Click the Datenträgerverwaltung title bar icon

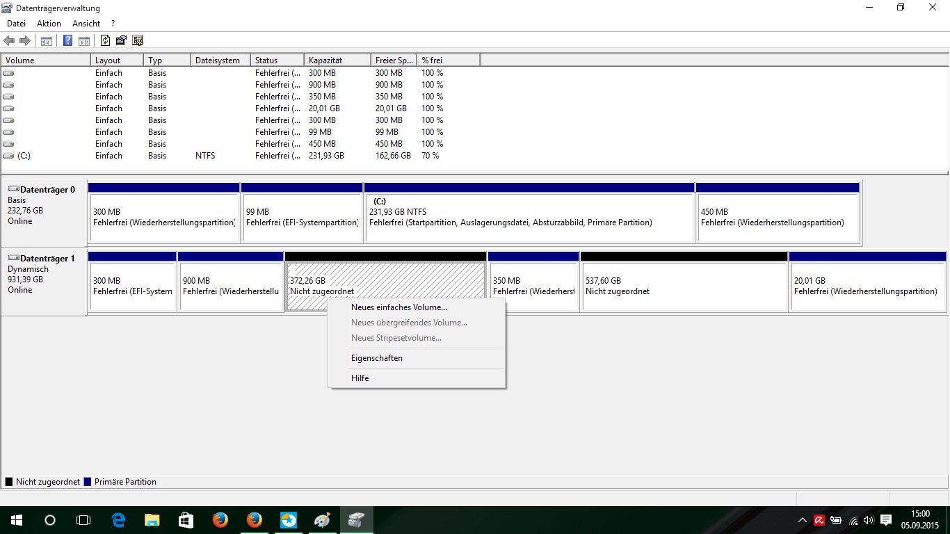coord(7,8)
